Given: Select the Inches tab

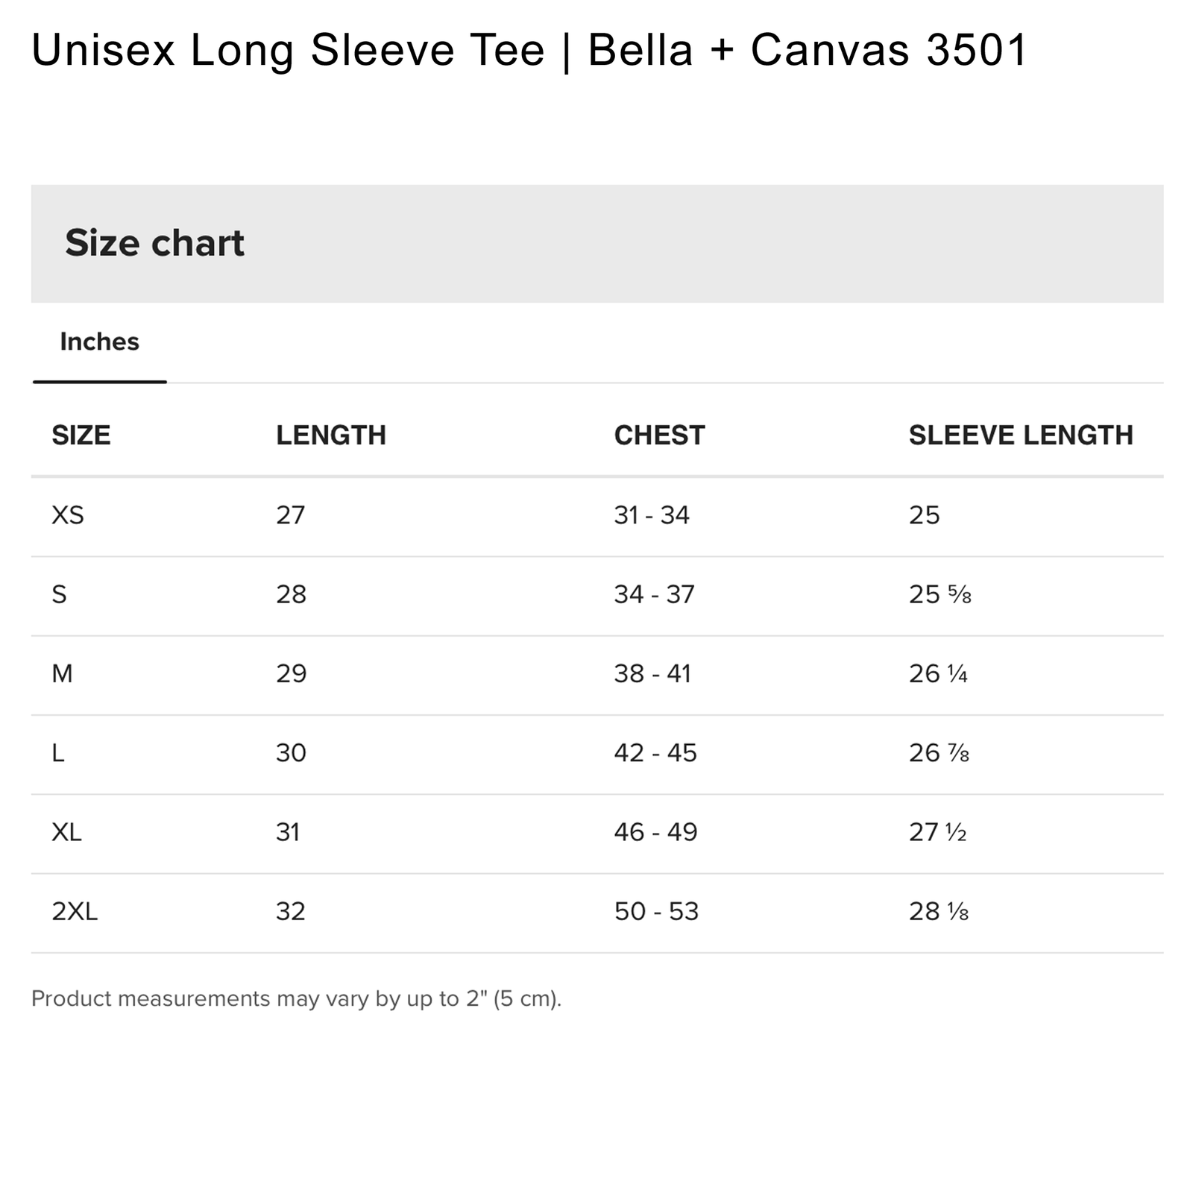Looking at the screenshot, I should pos(99,342).
